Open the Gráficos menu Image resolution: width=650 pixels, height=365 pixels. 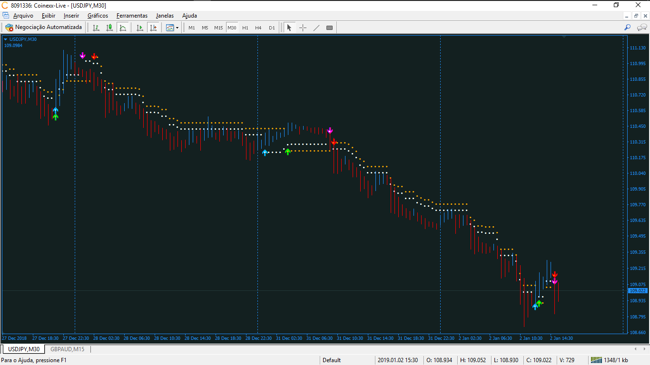pos(98,16)
